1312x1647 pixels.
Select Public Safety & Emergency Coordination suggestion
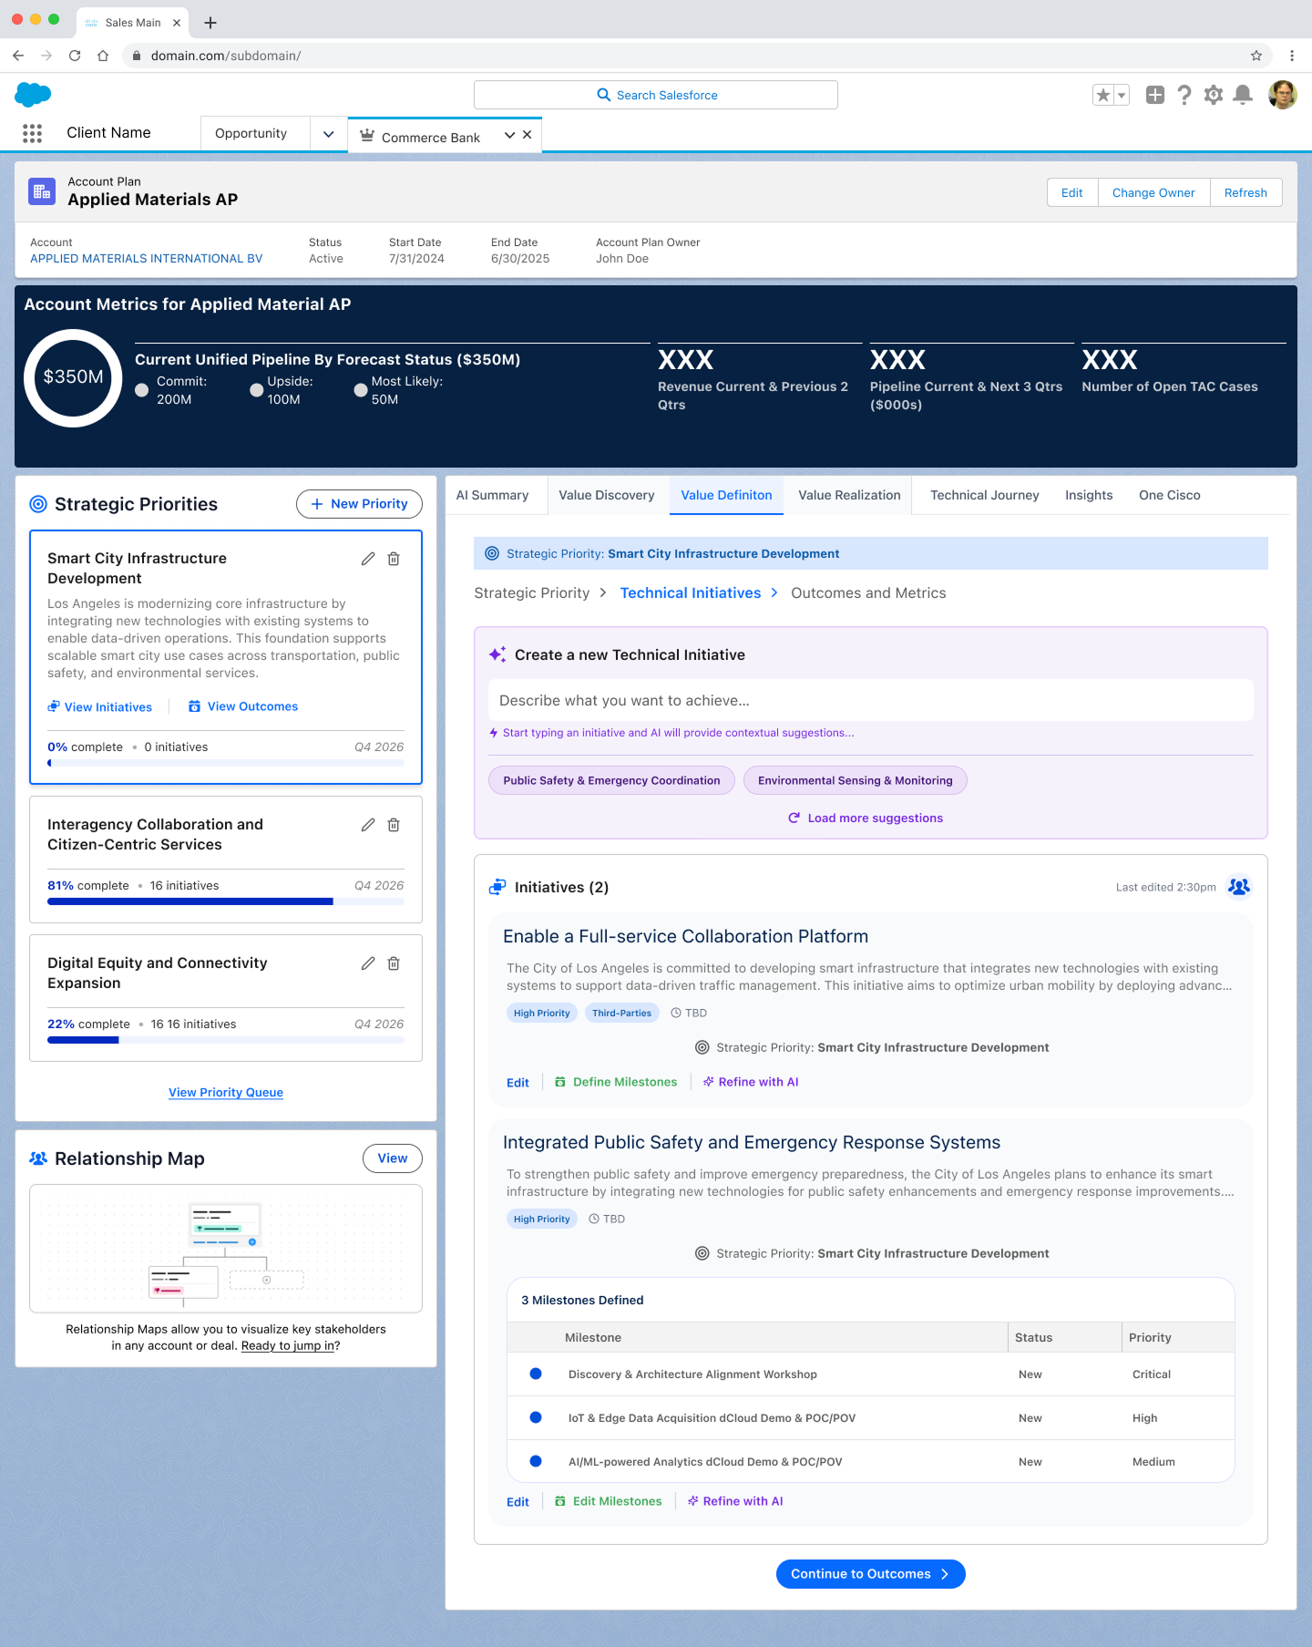click(611, 780)
